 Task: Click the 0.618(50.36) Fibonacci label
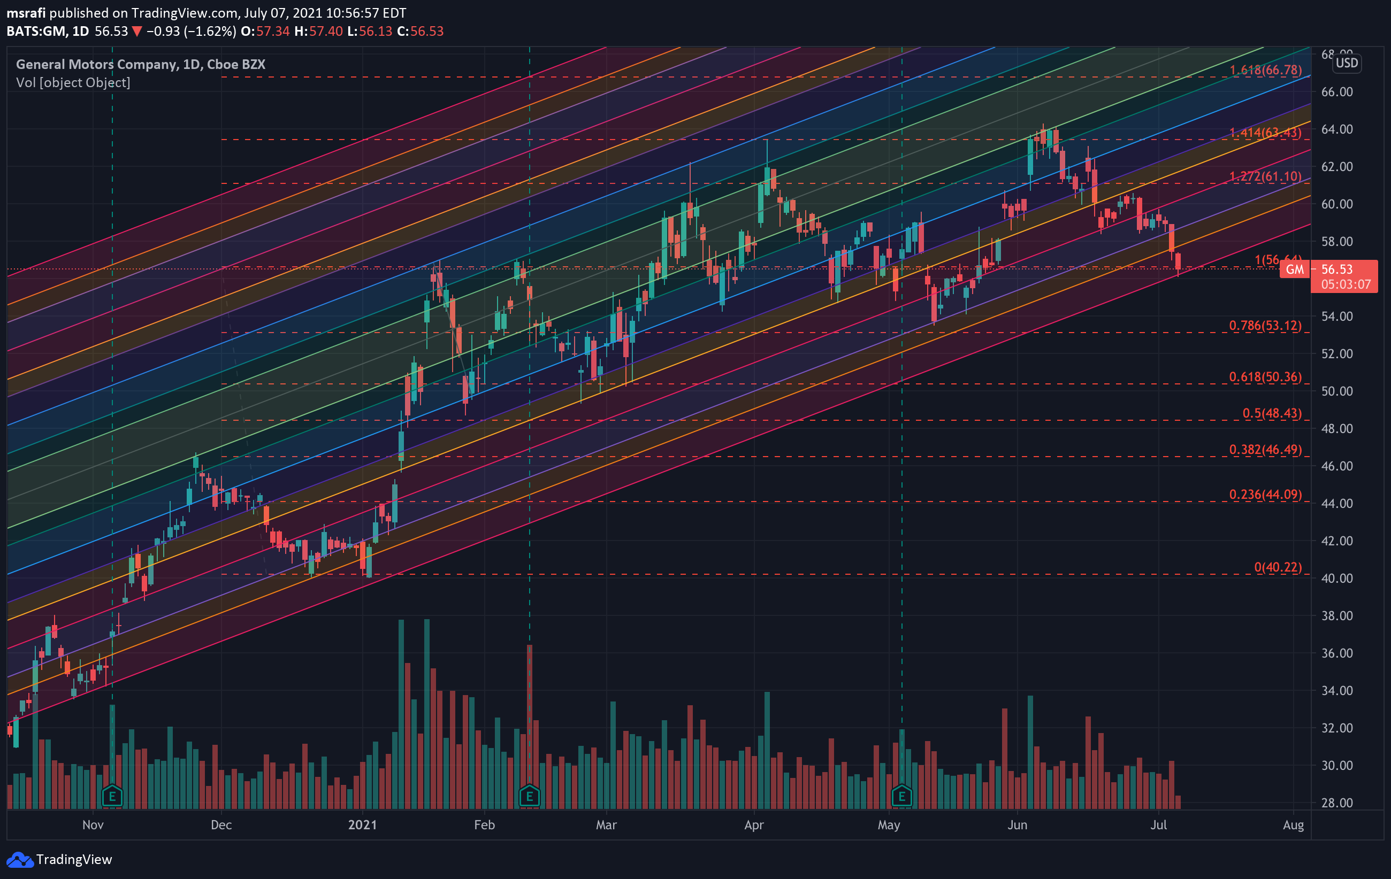point(1266,377)
